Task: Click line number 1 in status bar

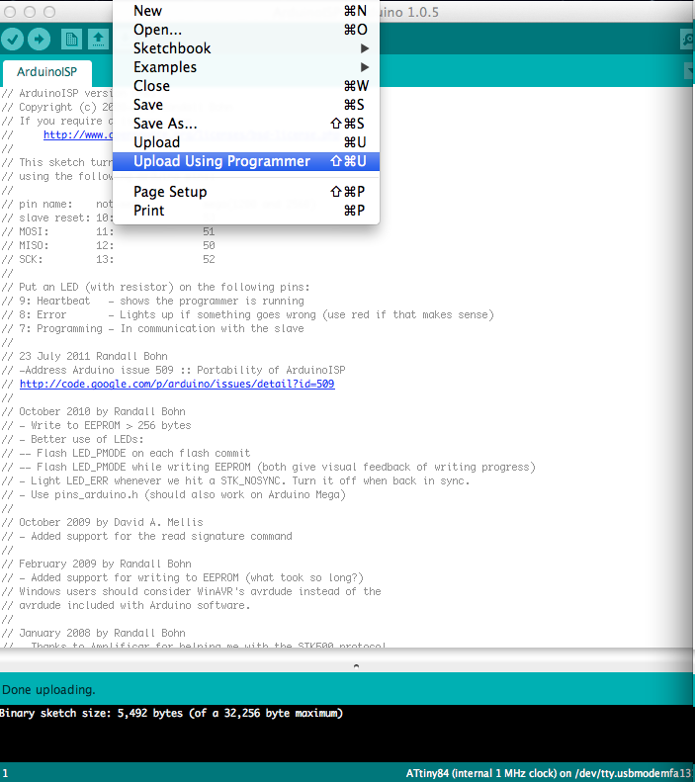Action: tap(5, 773)
